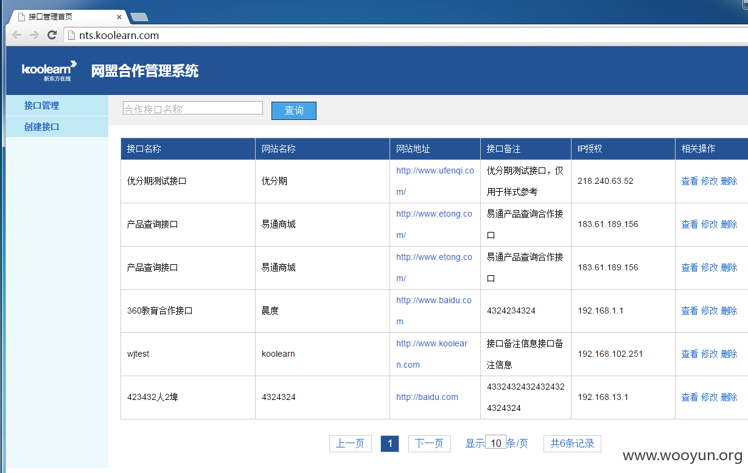Click the 网盟合作管理系统 title
The width and height of the screenshot is (748, 473).
click(145, 71)
